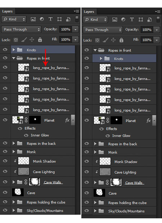Filter shape layers in left Layers panel
Viewport: 162px width, 223px height.
pyautogui.click(x=59, y=19)
